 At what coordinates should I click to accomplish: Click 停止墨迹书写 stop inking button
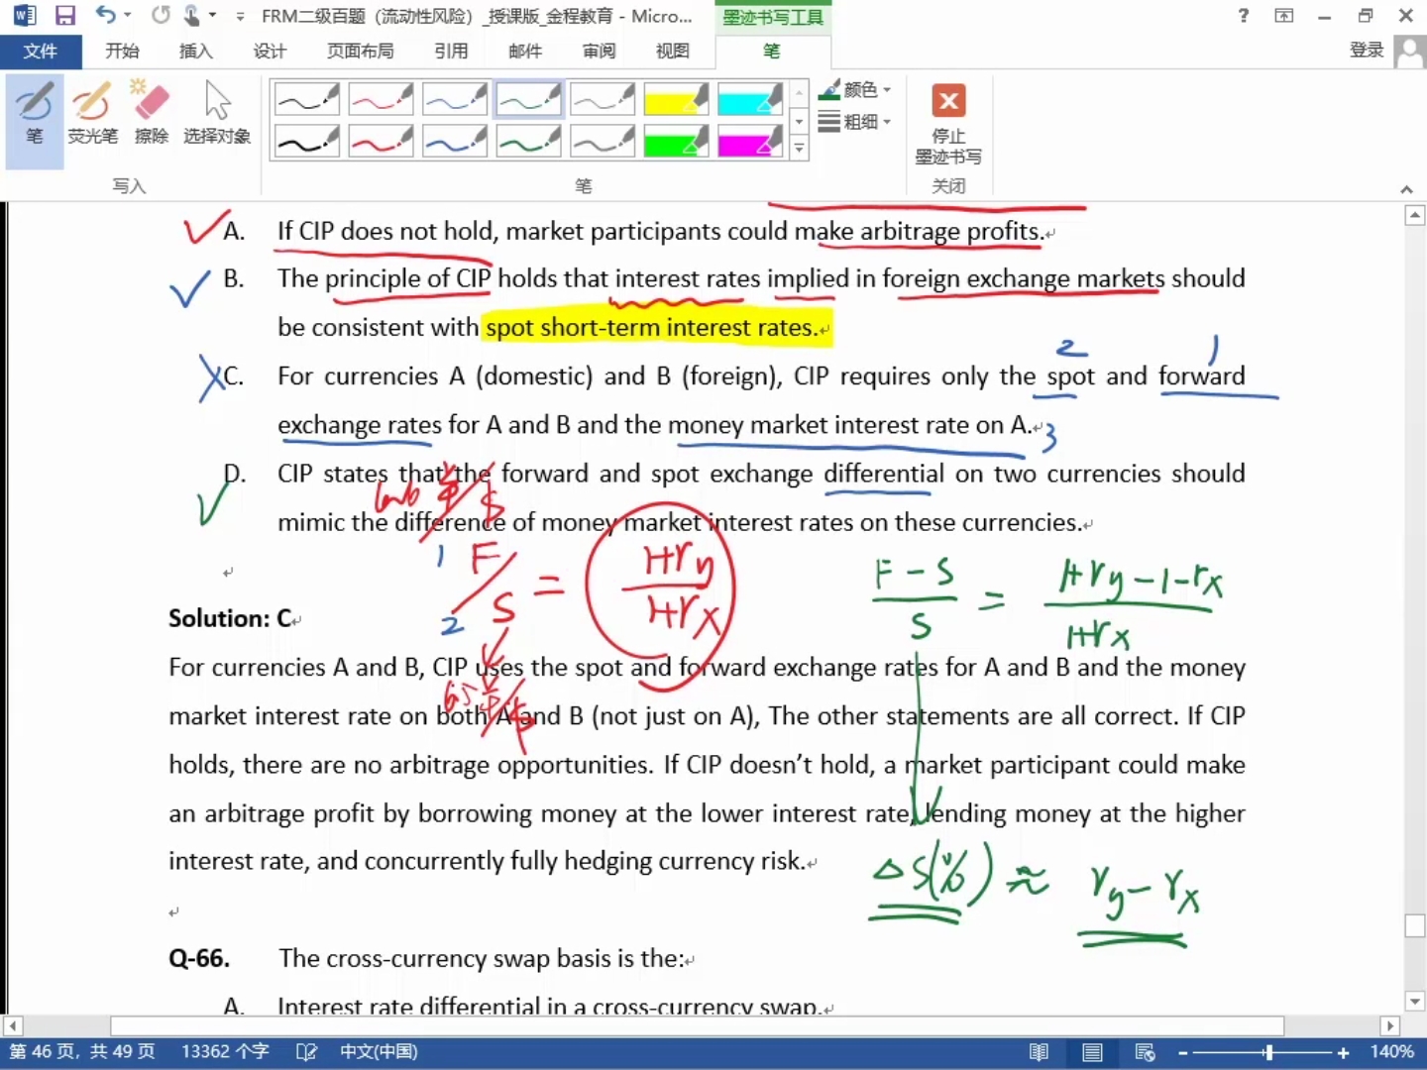pyautogui.click(x=948, y=125)
